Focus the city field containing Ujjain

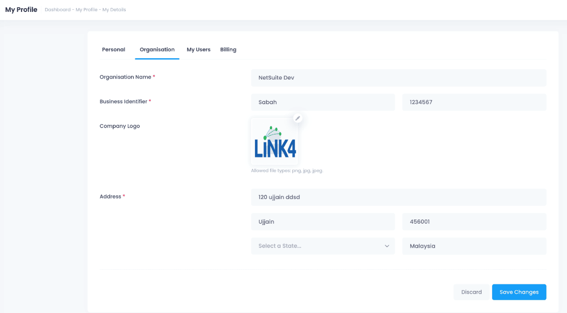pyautogui.click(x=323, y=222)
